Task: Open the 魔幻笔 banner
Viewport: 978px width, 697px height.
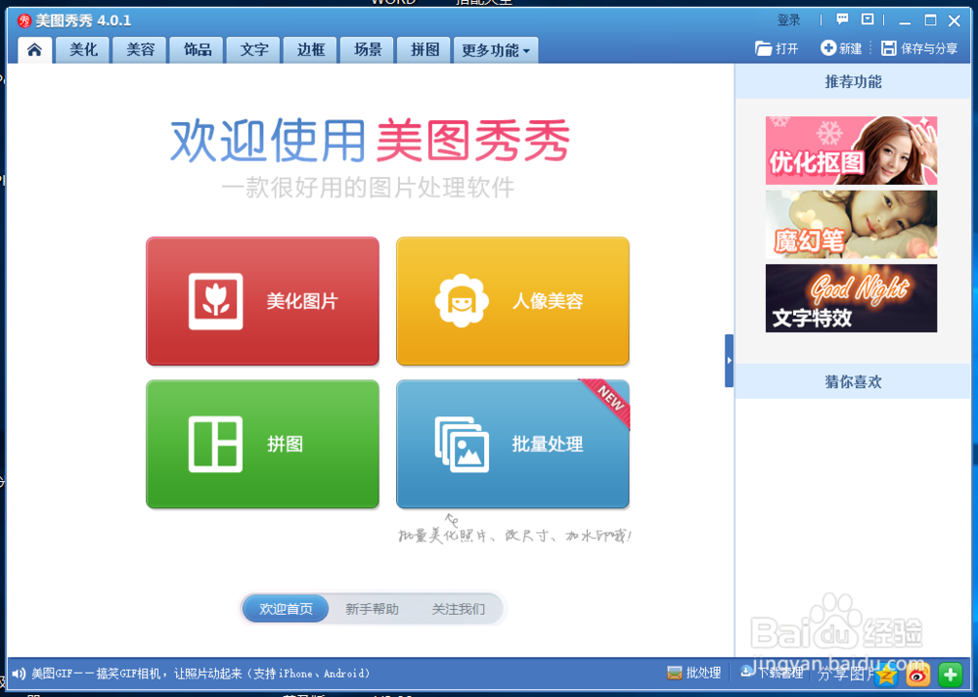Action: pos(852,225)
